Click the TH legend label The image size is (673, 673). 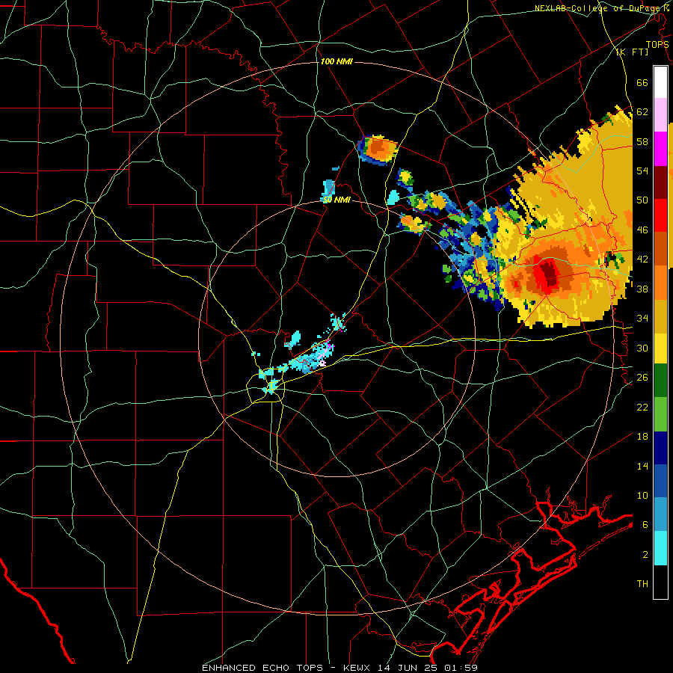pyautogui.click(x=642, y=583)
